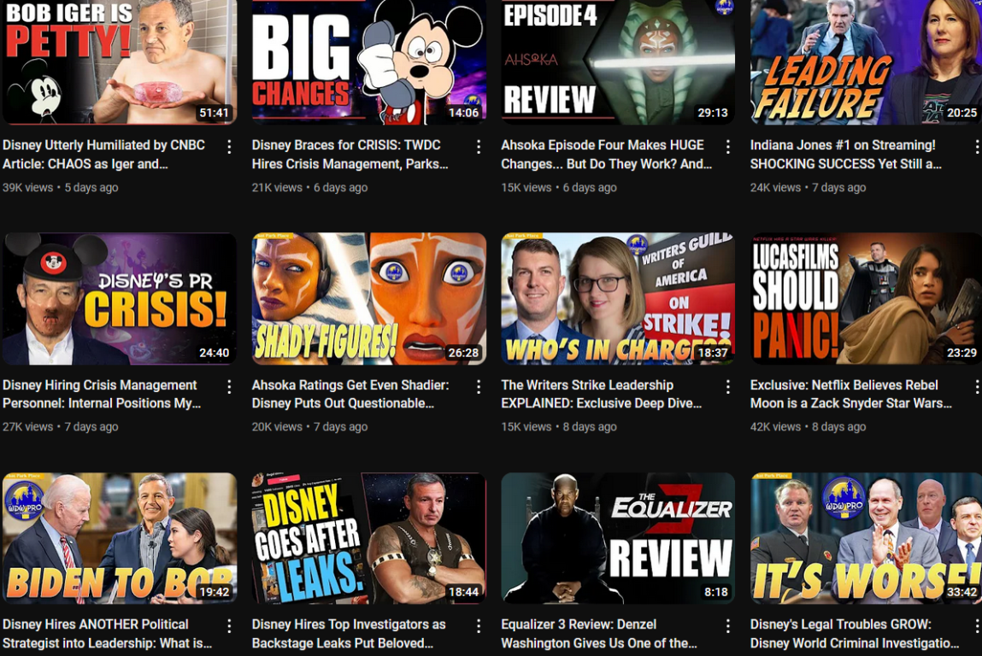This screenshot has height=656, width=982.
Task: Expand options for Equalizer 3 Review video
Action: coord(728,626)
